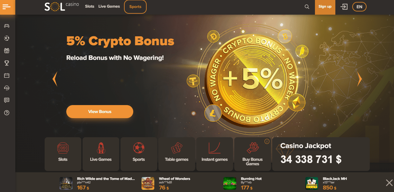Screen dimensions: 394x192
Task: Open the gamepad icon in sidebar
Action: coord(7,26)
